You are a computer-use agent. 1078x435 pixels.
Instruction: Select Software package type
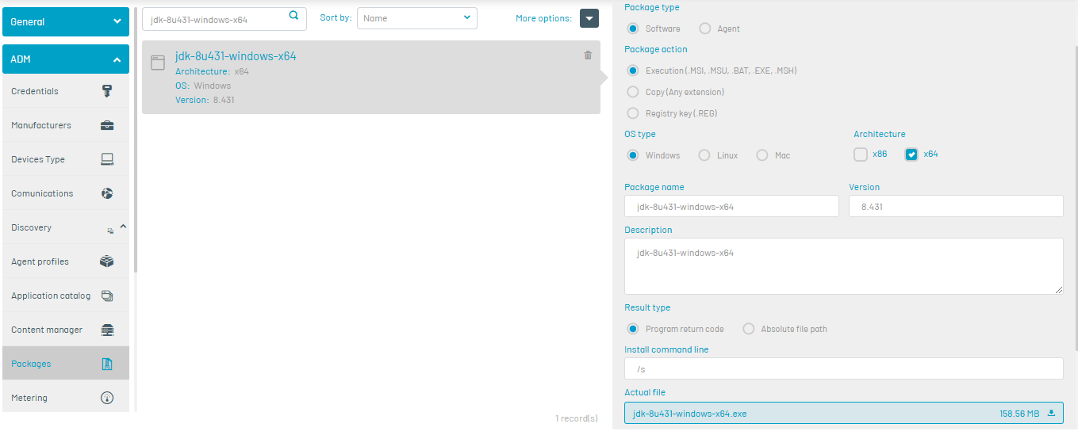point(633,29)
